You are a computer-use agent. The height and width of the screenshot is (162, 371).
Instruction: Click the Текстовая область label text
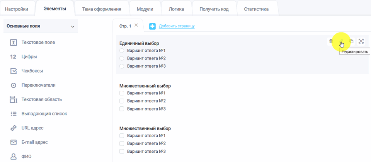click(42, 99)
